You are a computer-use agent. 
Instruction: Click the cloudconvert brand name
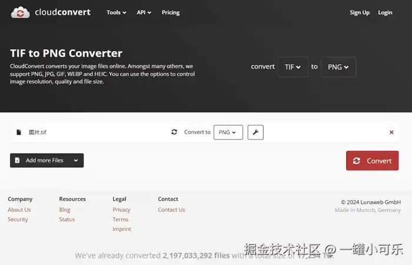[x=62, y=12]
